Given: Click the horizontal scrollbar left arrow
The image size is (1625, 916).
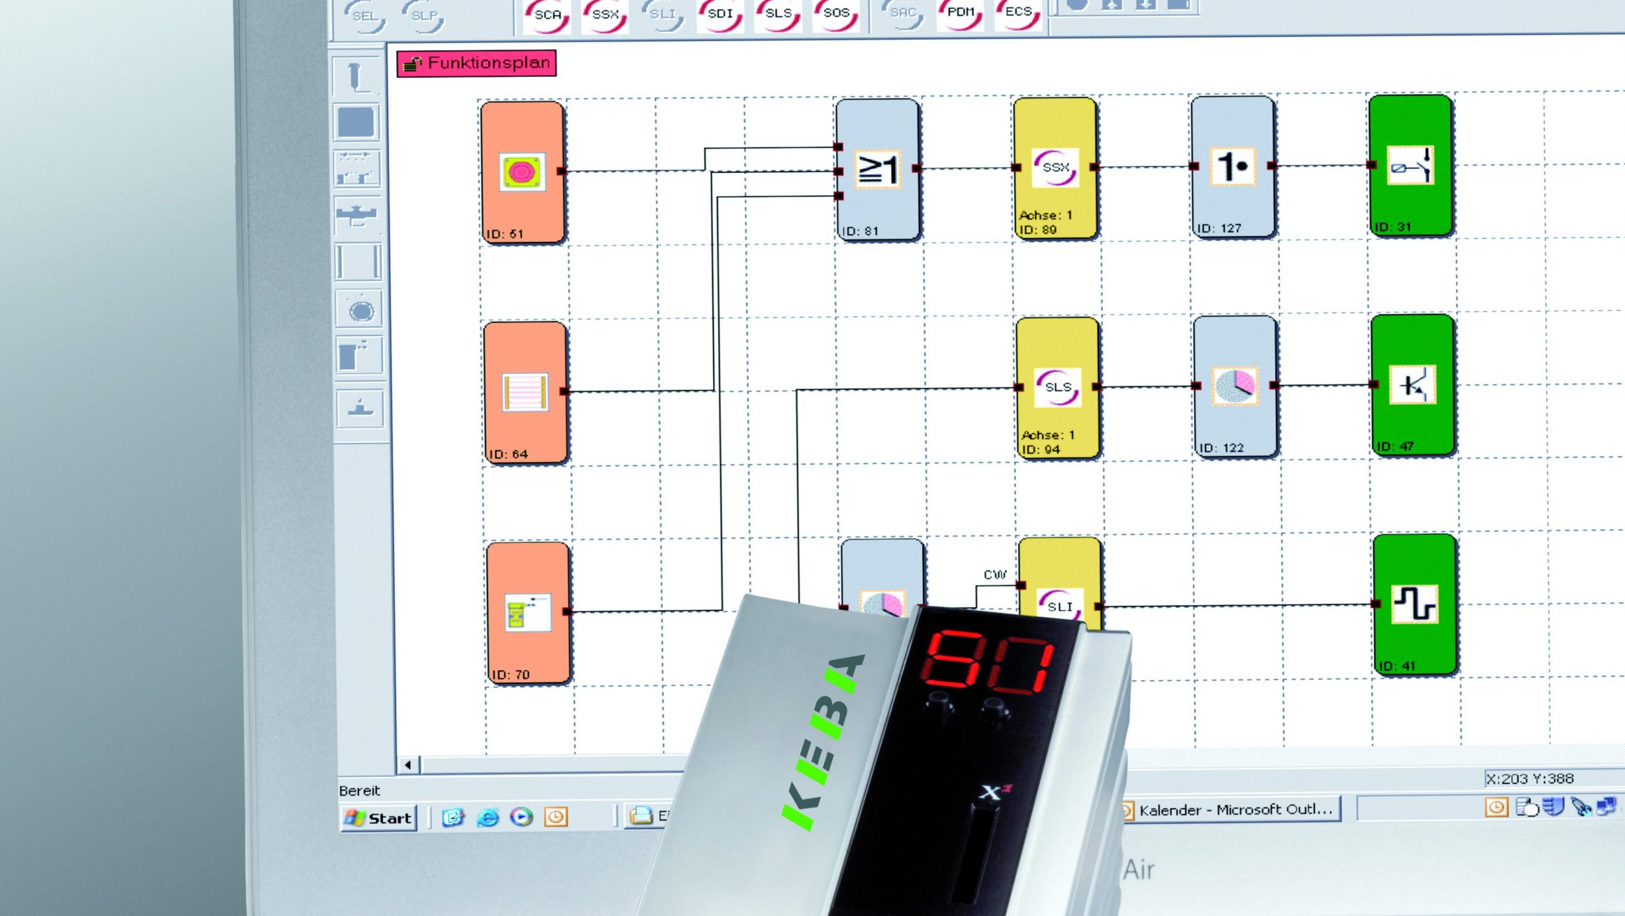Looking at the screenshot, I should pyautogui.click(x=408, y=765).
